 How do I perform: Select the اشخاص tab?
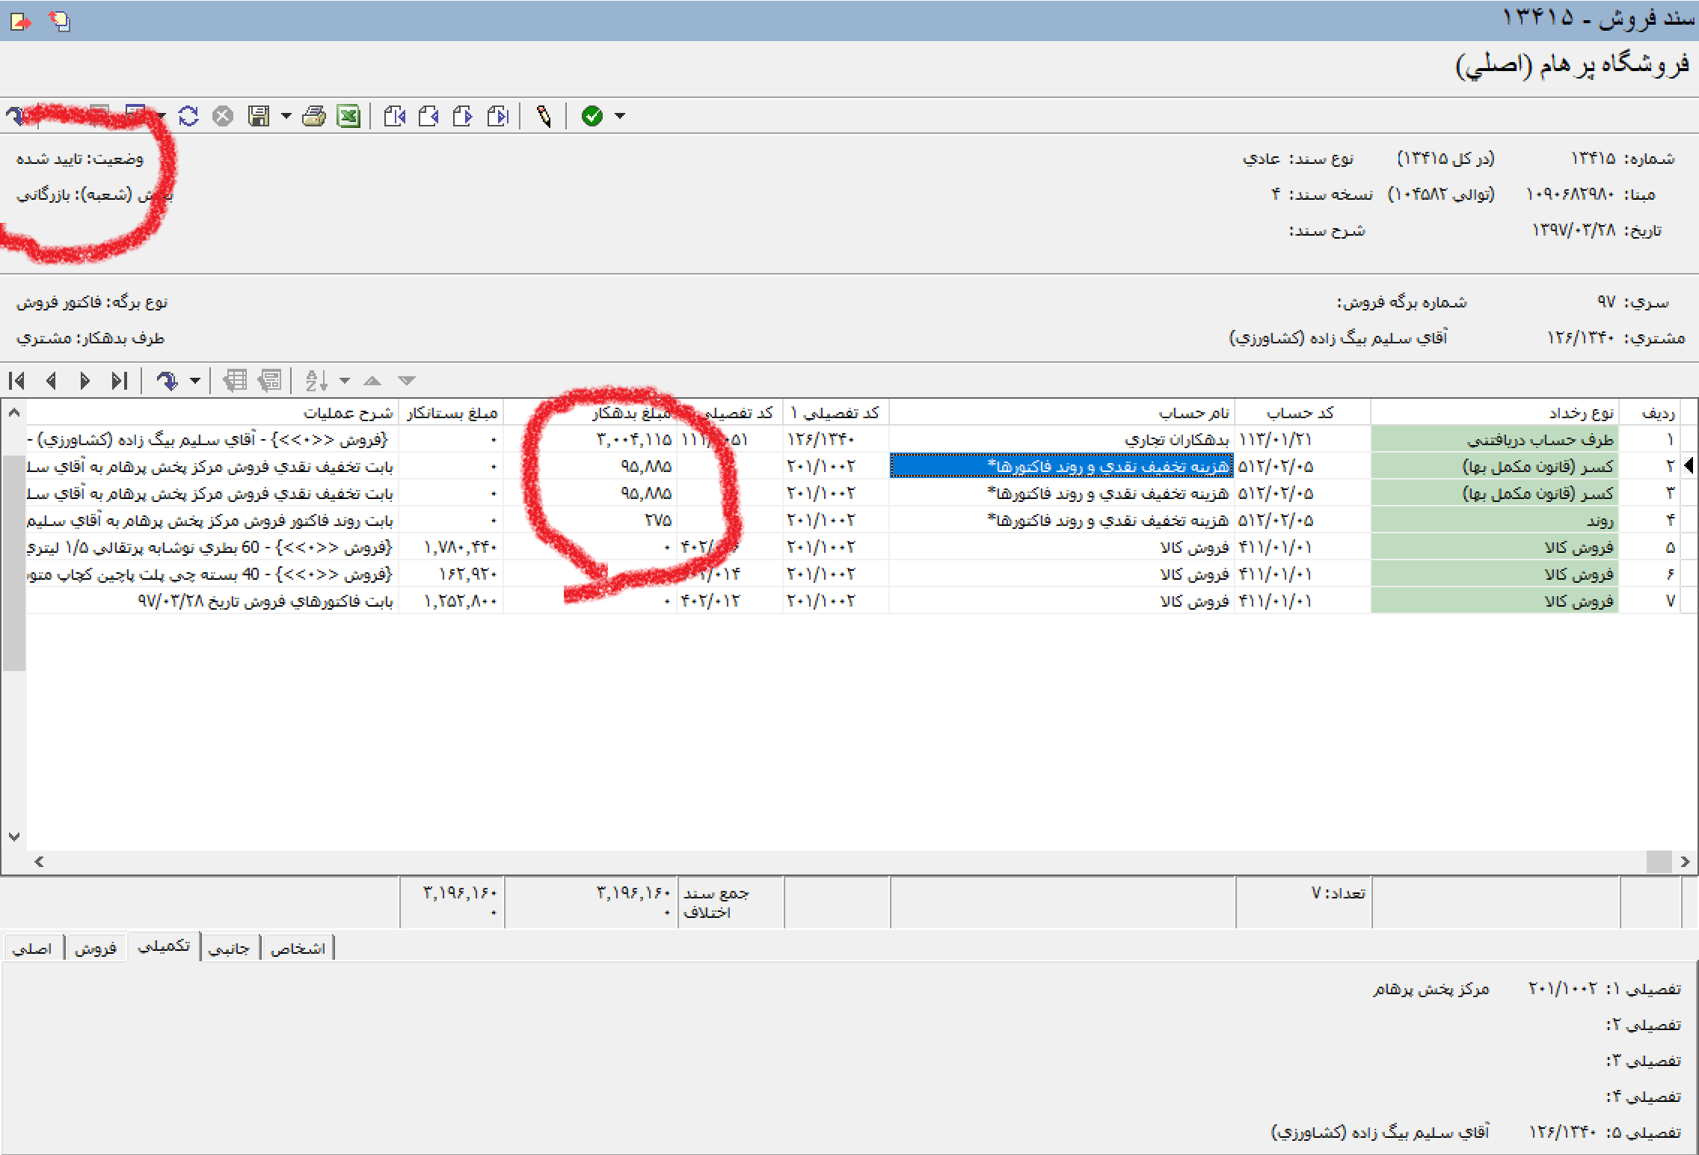click(x=298, y=949)
